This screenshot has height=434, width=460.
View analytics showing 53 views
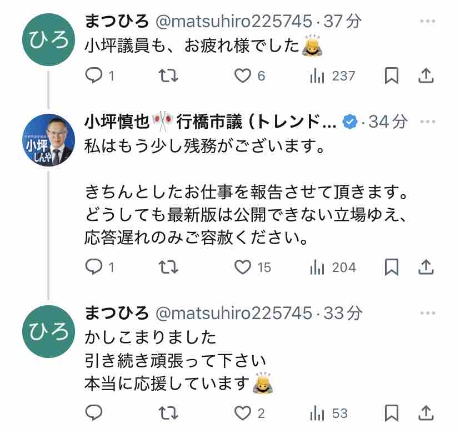pos(328,413)
